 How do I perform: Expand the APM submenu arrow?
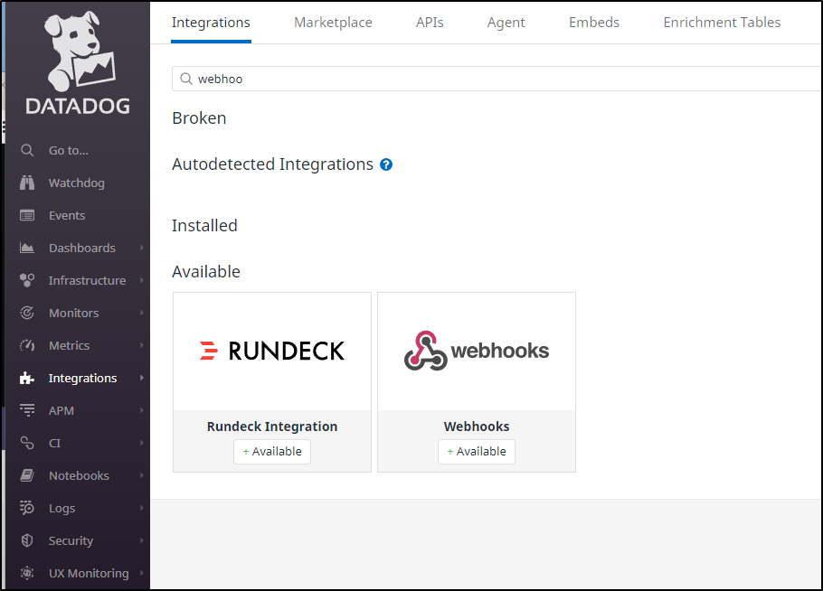pos(142,410)
